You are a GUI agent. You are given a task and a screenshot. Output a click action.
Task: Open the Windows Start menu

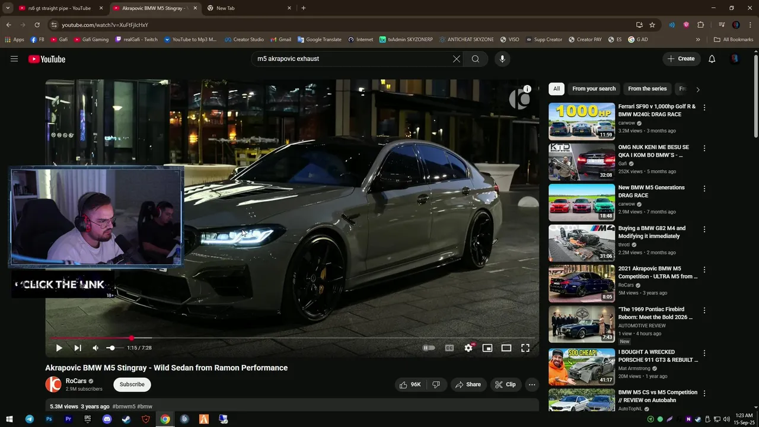[x=9, y=419]
